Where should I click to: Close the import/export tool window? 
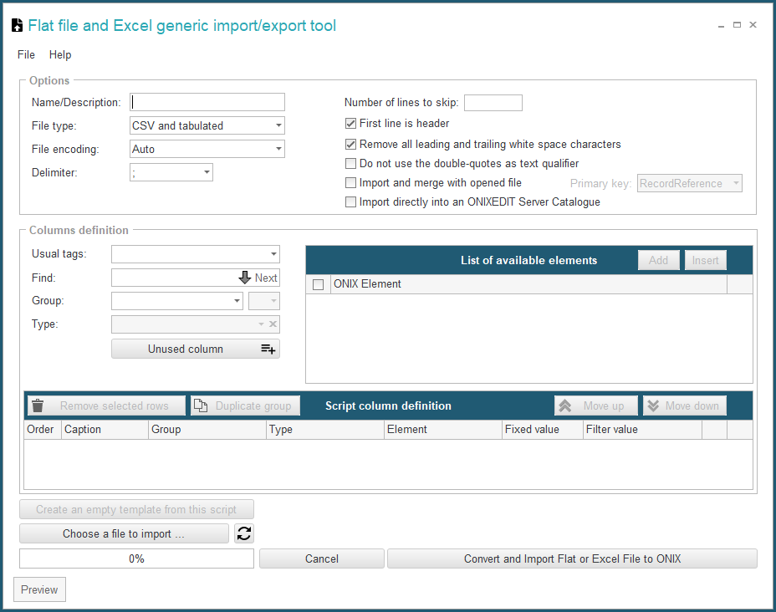[x=753, y=25]
